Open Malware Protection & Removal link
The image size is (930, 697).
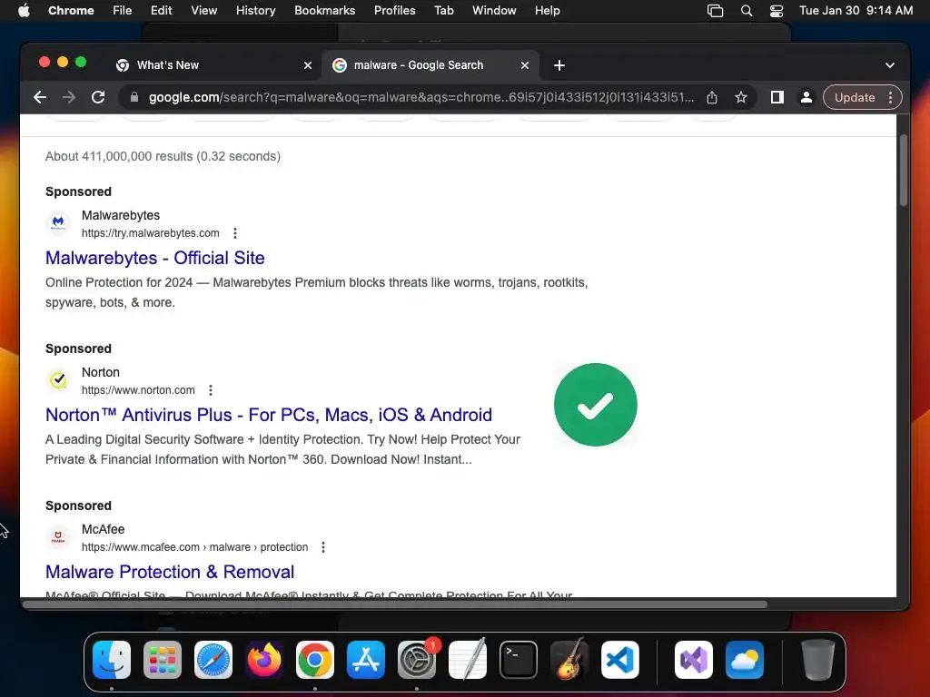170,572
